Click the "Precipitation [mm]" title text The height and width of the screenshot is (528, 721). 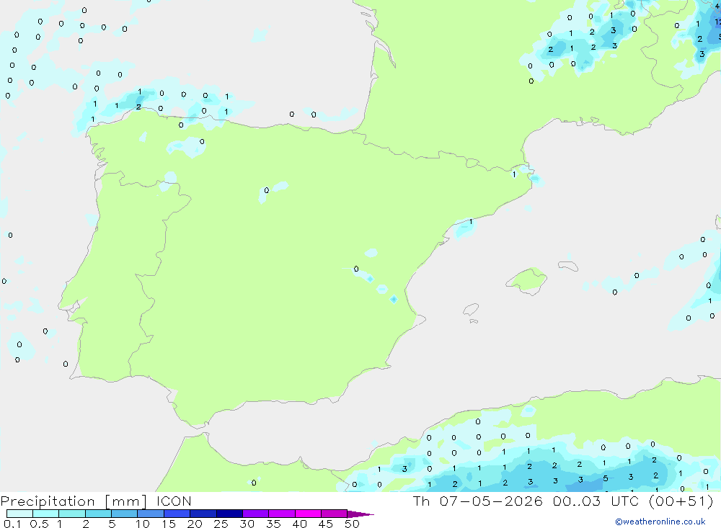pos(74,501)
